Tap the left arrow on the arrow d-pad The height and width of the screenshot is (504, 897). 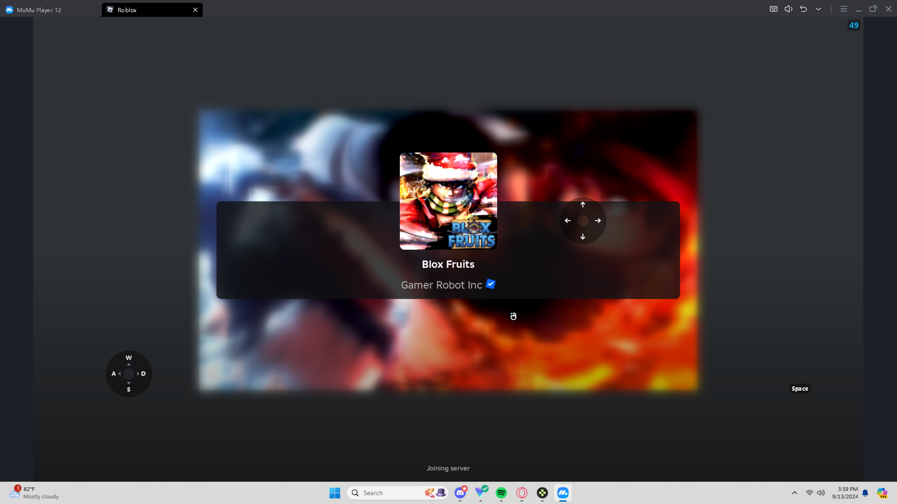568,221
